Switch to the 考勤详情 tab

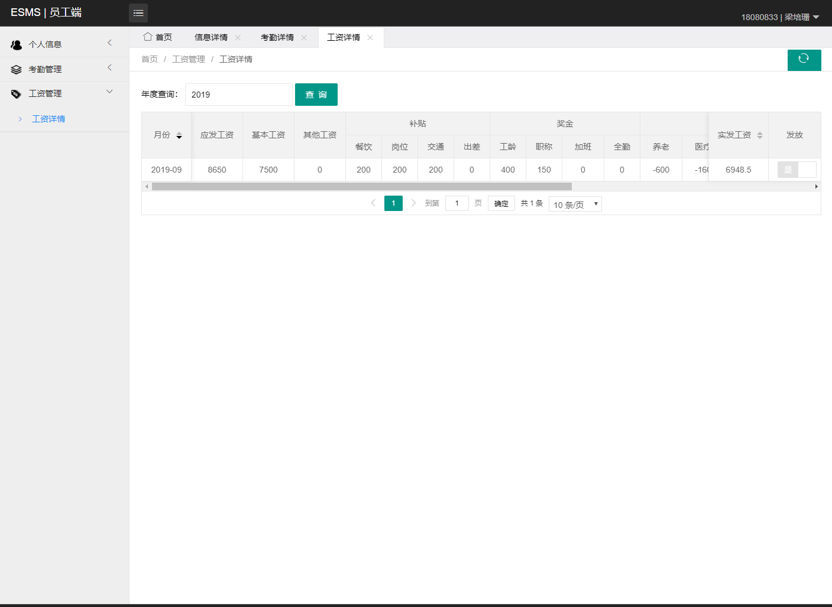(x=278, y=37)
